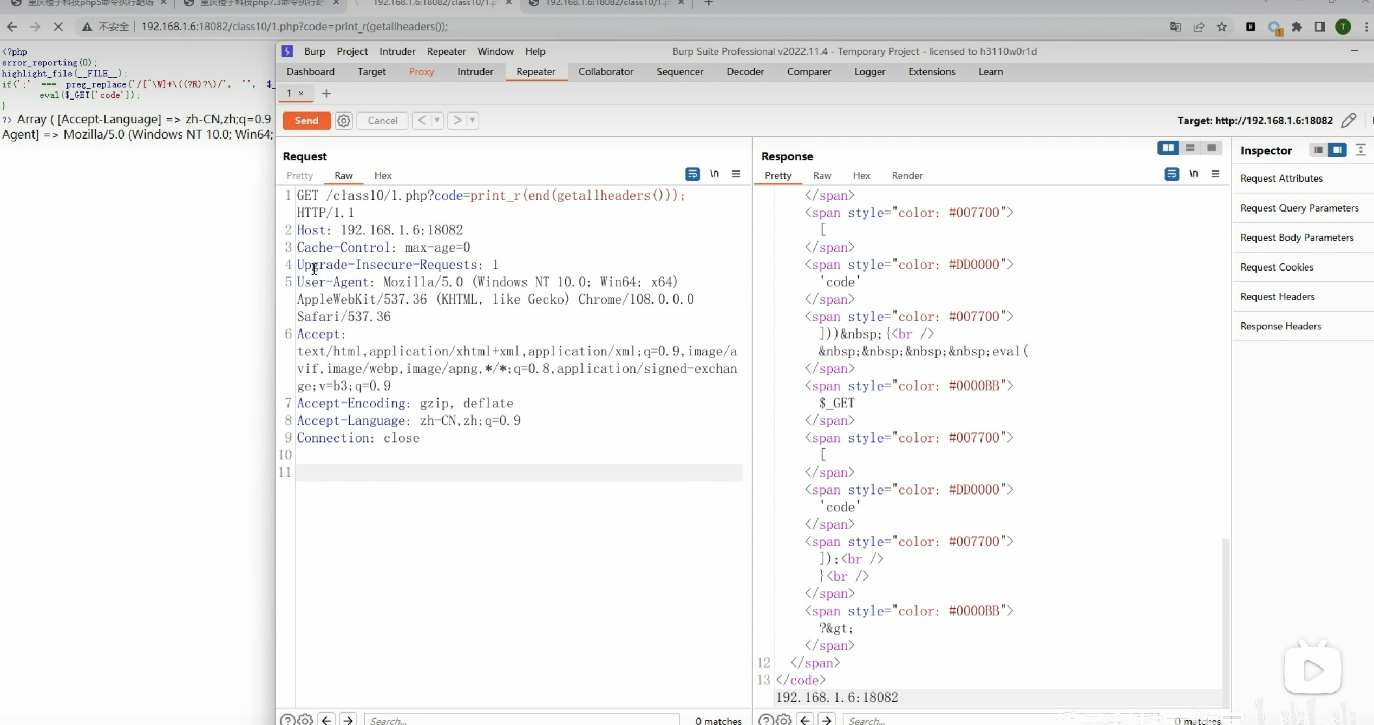Click the Repeater send settings gear icon
This screenshot has height=725, width=1374.
click(x=343, y=121)
